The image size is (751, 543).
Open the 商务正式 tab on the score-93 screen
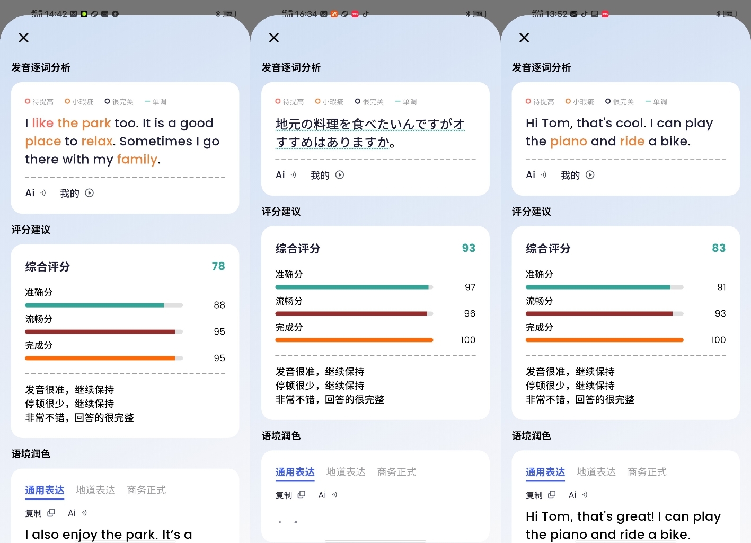click(396, 472)
